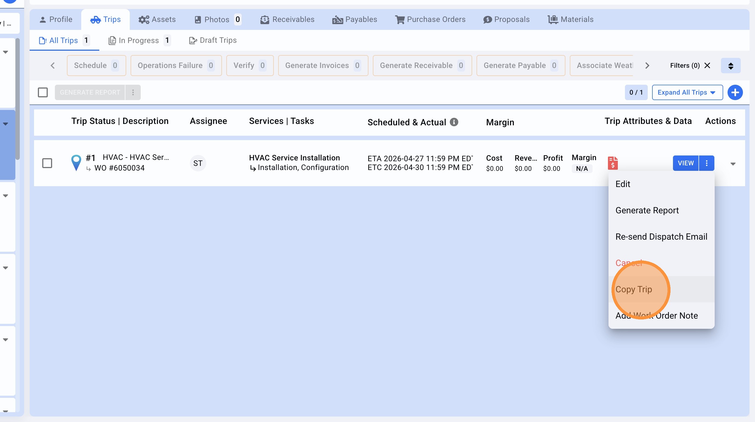Switch to the Receivables tab
Screen dimensions: 755x422
tap(287, 20)
